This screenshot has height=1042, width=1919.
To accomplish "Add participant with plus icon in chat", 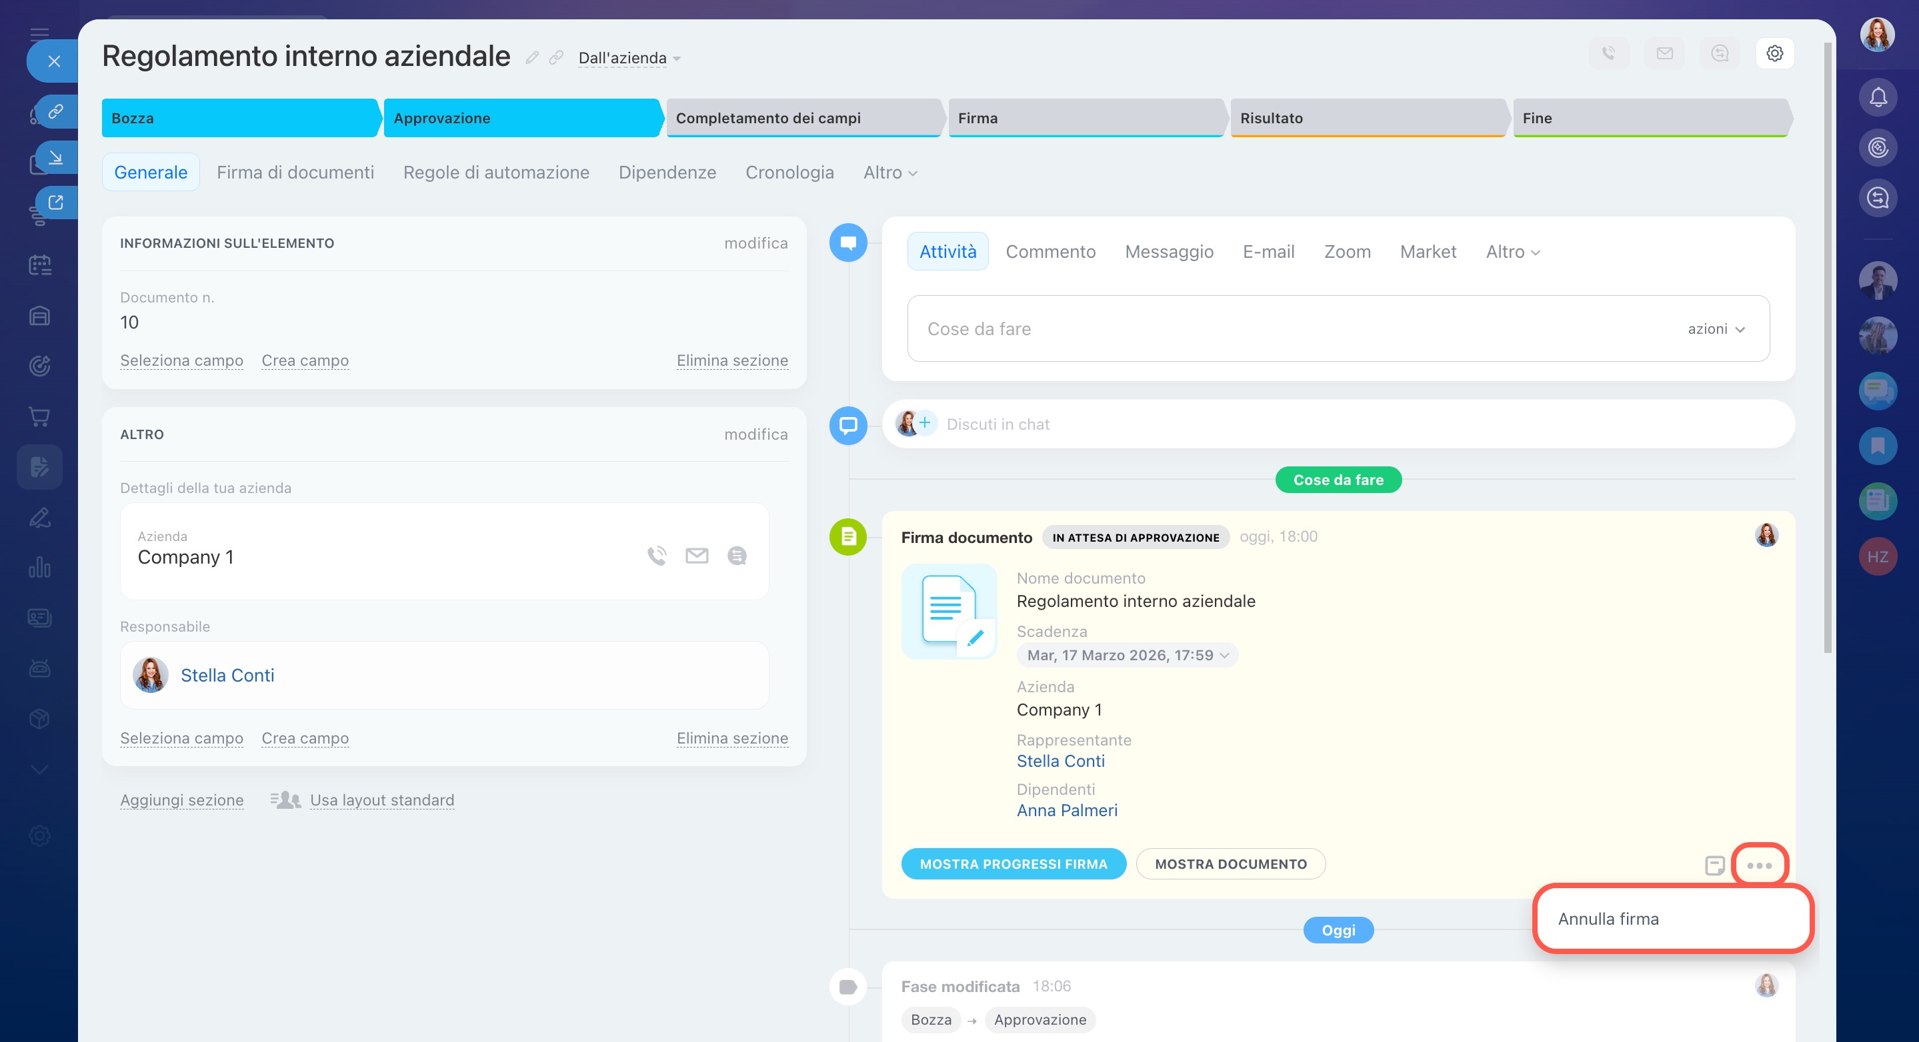I will [x=924, y=423].
